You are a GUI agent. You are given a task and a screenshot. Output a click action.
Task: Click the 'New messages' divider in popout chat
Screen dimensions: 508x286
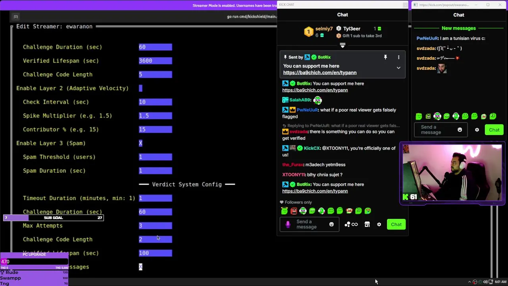(459, 28)
